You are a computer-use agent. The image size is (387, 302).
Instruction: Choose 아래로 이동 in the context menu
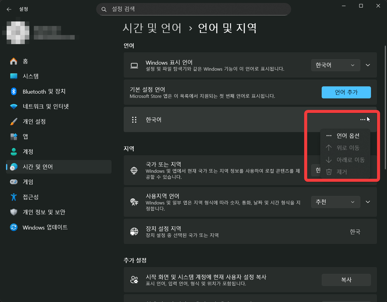[345, 160]
